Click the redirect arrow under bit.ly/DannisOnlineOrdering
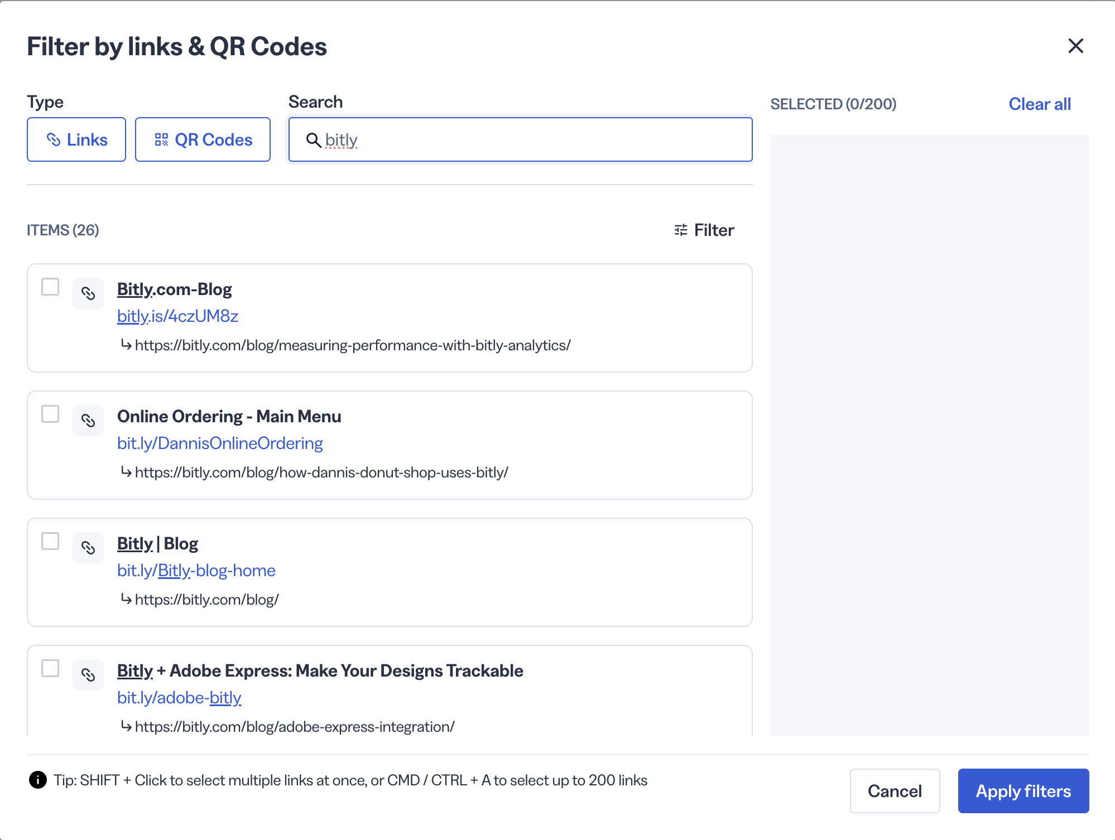1115x840 pixels. click(126, 472)
